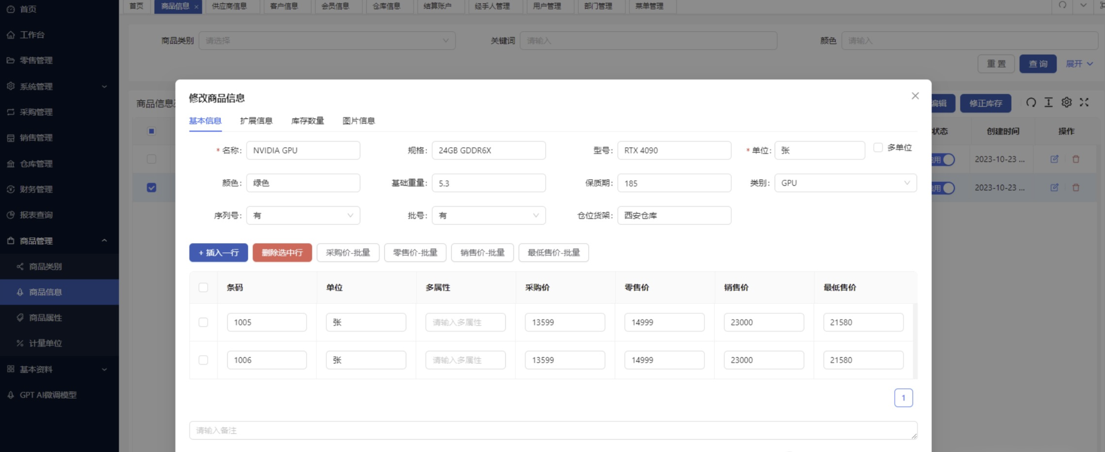The image size is (1105, 452).
Task: Tick the 多单位 checkbox
Action: click(878, 147)
